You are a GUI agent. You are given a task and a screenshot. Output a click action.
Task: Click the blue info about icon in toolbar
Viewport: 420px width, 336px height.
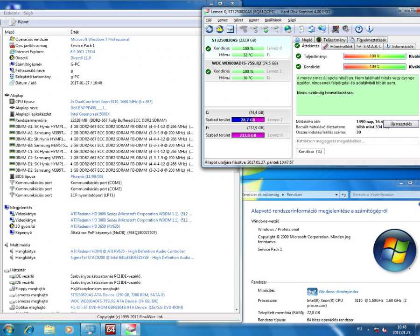pos(370,29)
